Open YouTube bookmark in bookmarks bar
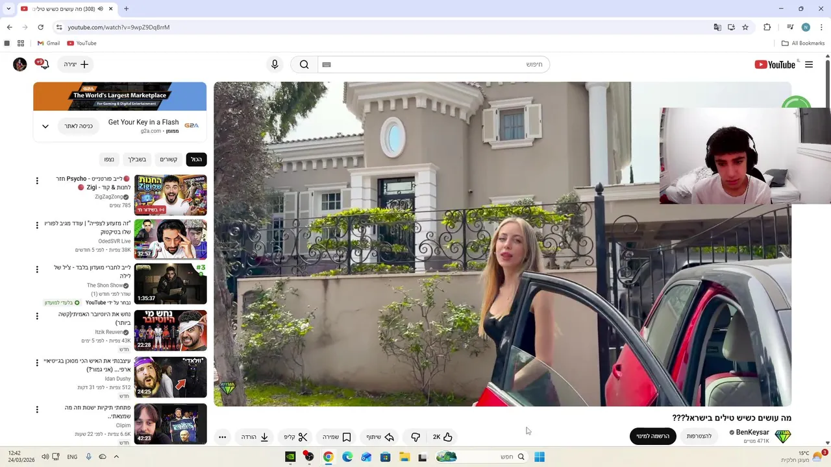 [82, 43]
